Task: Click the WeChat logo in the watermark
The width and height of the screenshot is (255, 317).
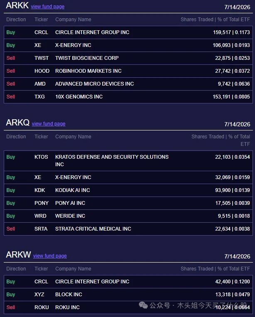Action: pos(143,305)
